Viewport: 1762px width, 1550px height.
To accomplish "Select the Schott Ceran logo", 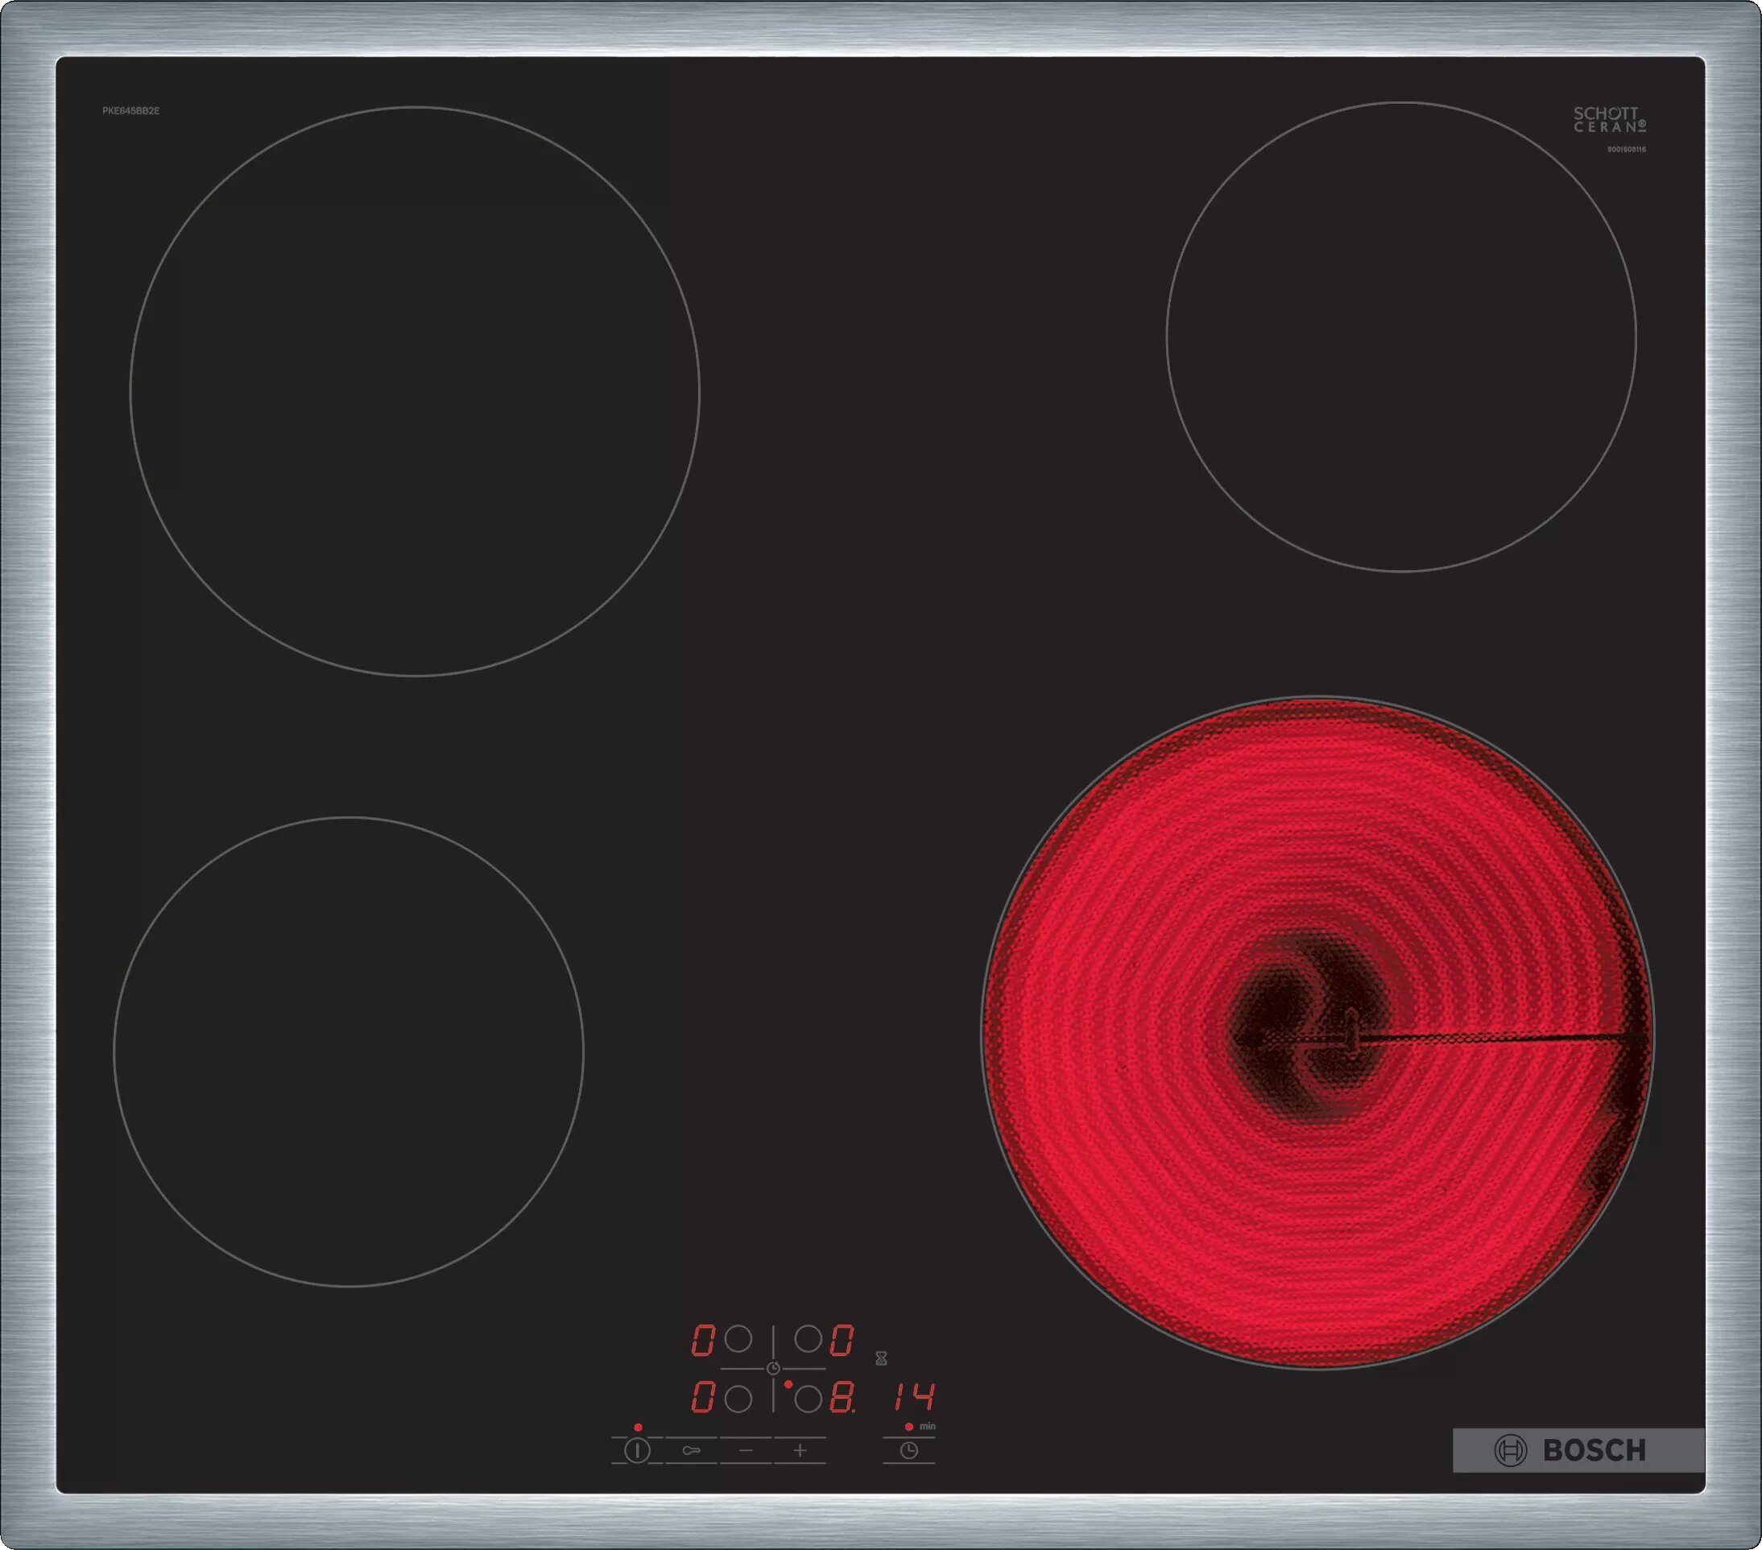I will pyautogui.click(x=1611, y=121).
